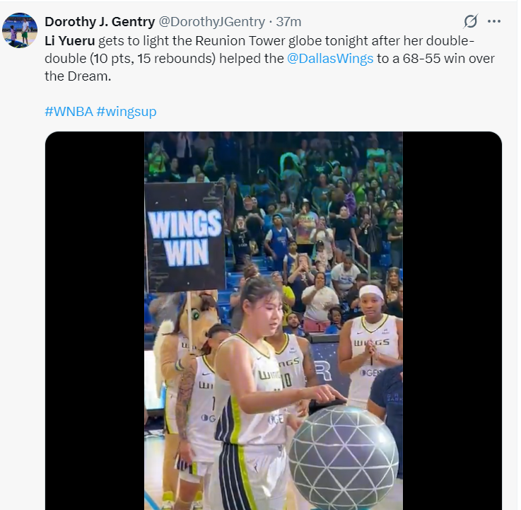Click the geodesic globe in the video
521x510 pixels.
(x=344, y=456)
